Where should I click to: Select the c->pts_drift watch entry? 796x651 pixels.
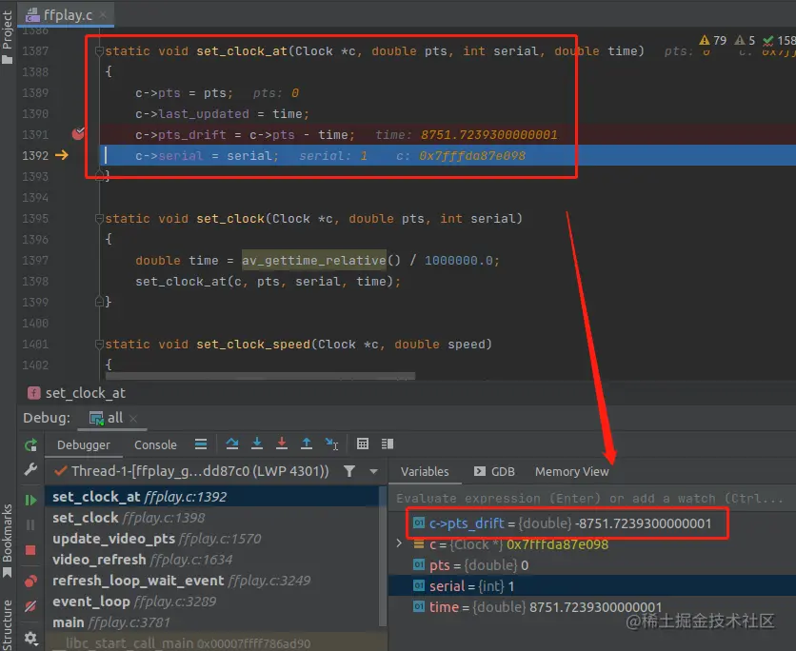[x=570, y=523]
